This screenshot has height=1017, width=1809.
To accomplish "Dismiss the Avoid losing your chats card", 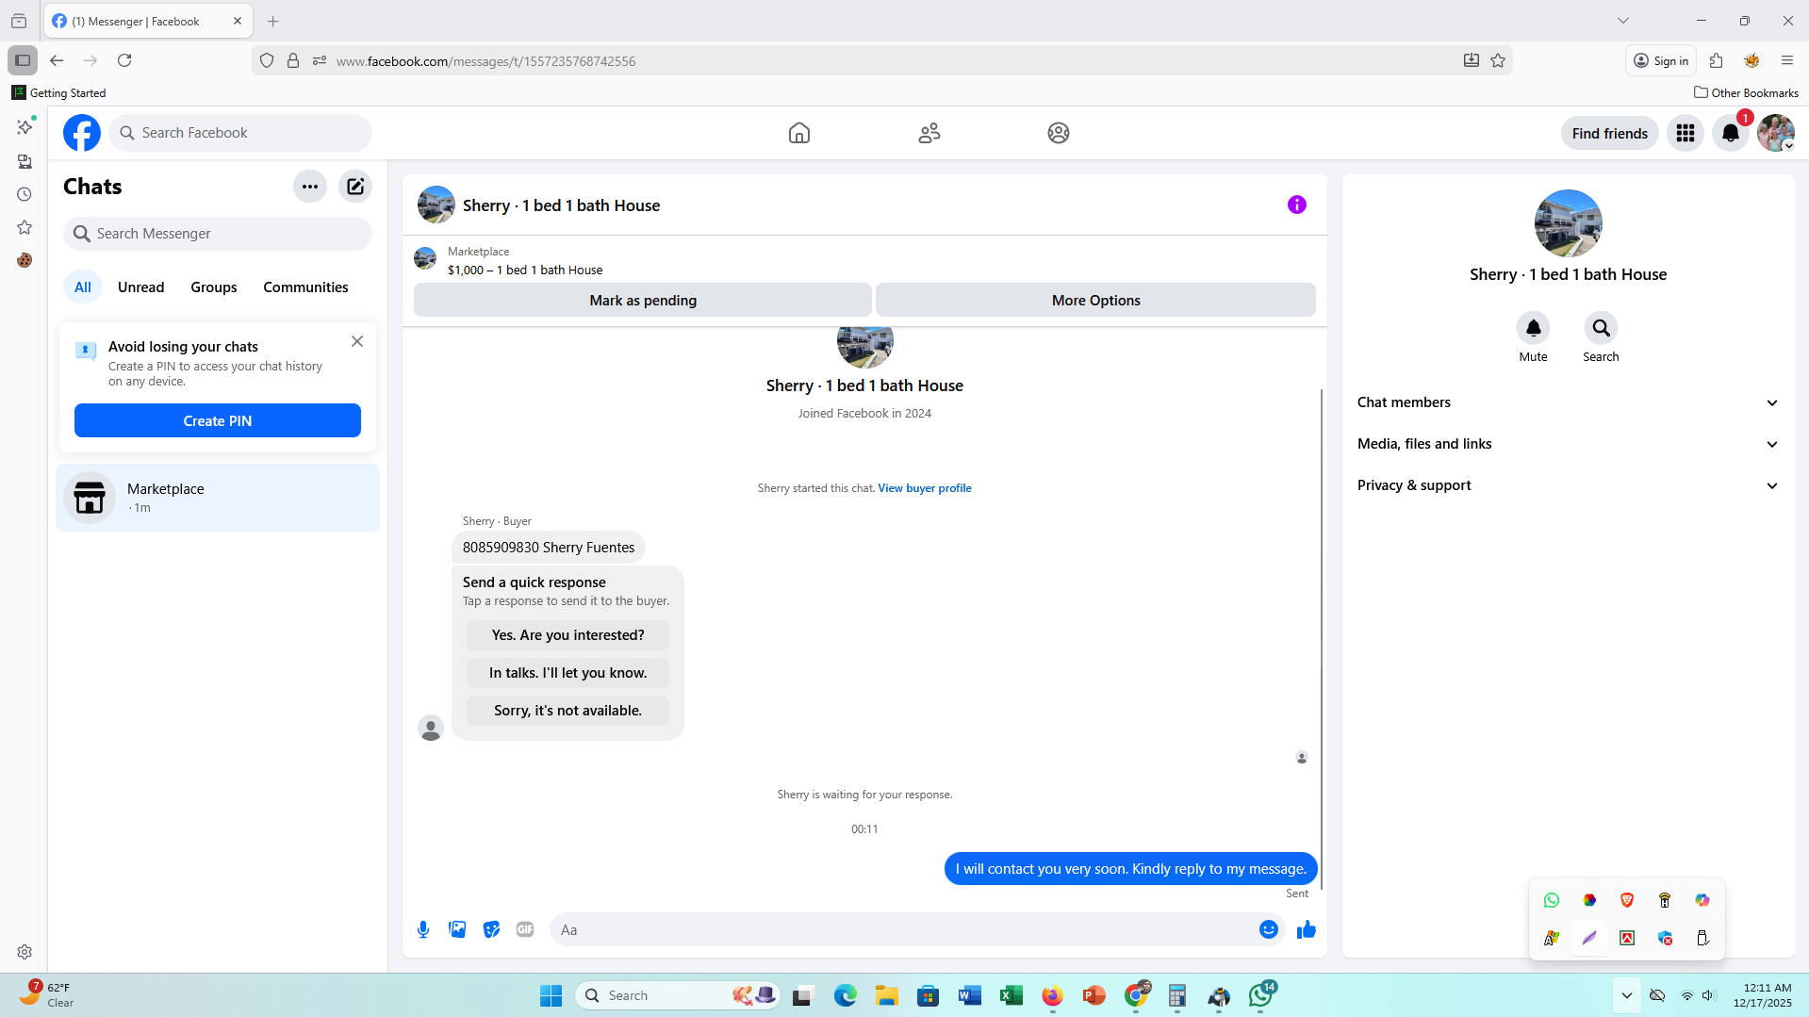I will tap(357, 341).
